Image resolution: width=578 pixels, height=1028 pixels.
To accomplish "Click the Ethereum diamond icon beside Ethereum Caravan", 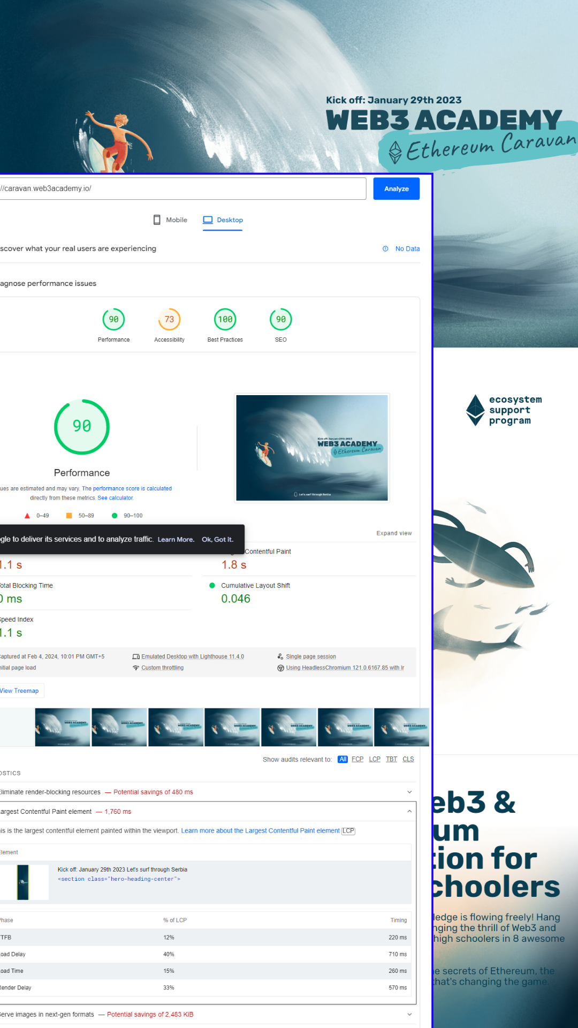I will [395, 152].
